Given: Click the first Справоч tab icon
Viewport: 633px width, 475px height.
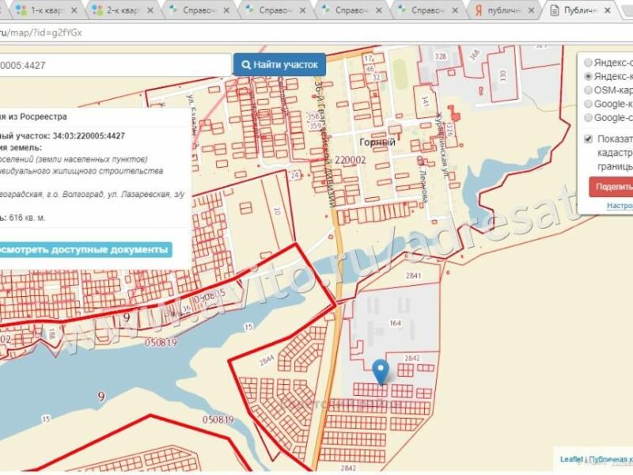Looking at the screenshot, I should click(x=173, y=9).
